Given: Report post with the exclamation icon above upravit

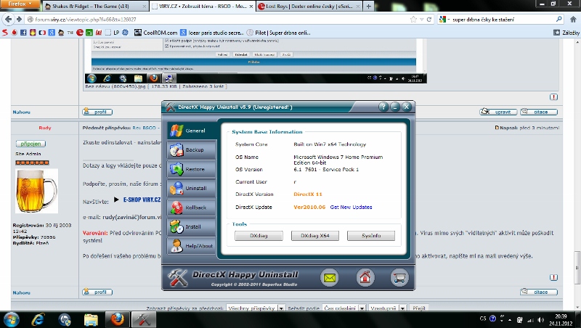Looking at the screenshot, I should pos(553,97).
